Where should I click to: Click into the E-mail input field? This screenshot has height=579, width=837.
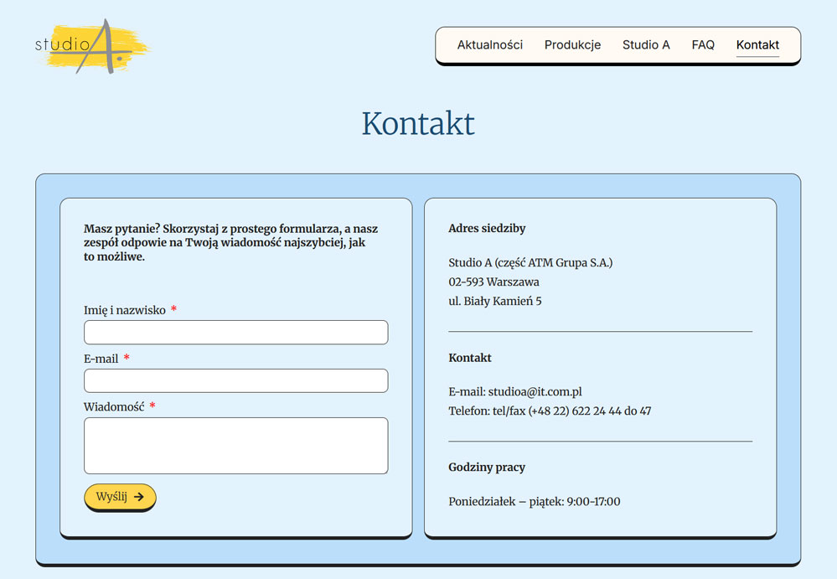pyautogui.click(x=235, y=381)
